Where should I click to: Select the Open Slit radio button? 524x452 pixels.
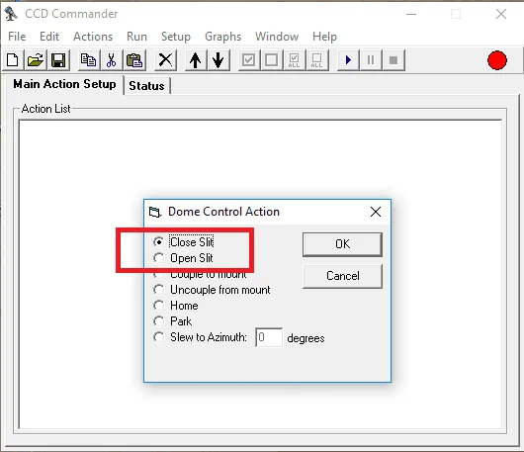[158, 258]
